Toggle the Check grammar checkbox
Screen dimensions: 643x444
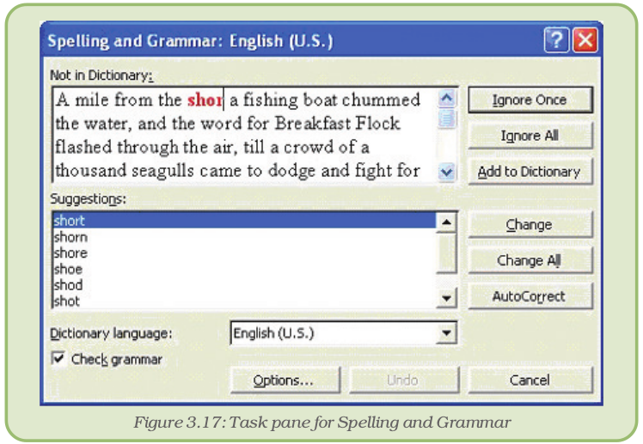[x=58, y=360]
